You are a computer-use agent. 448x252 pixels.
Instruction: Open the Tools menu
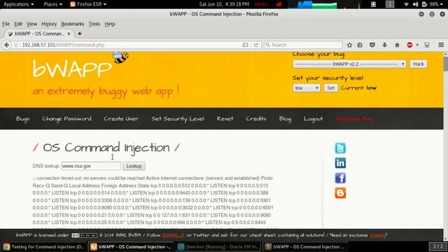click(94, 24)
